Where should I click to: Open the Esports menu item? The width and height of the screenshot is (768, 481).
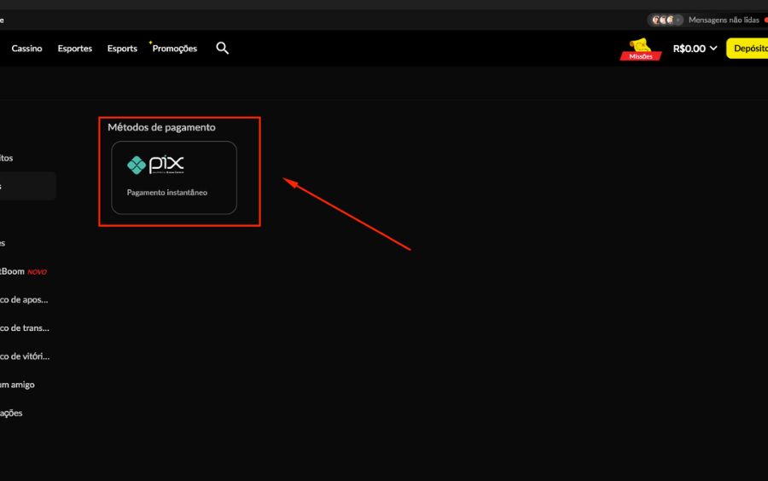(x=122, y=49)
